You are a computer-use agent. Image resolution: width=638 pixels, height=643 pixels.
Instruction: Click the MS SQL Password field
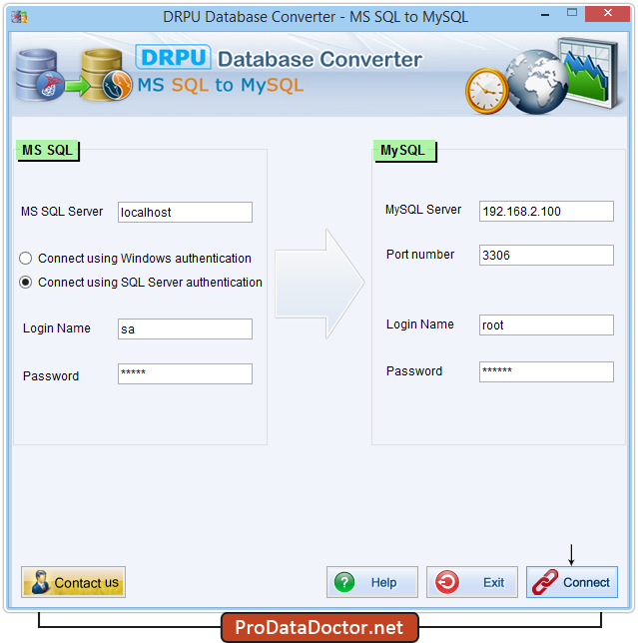(185, 373)
